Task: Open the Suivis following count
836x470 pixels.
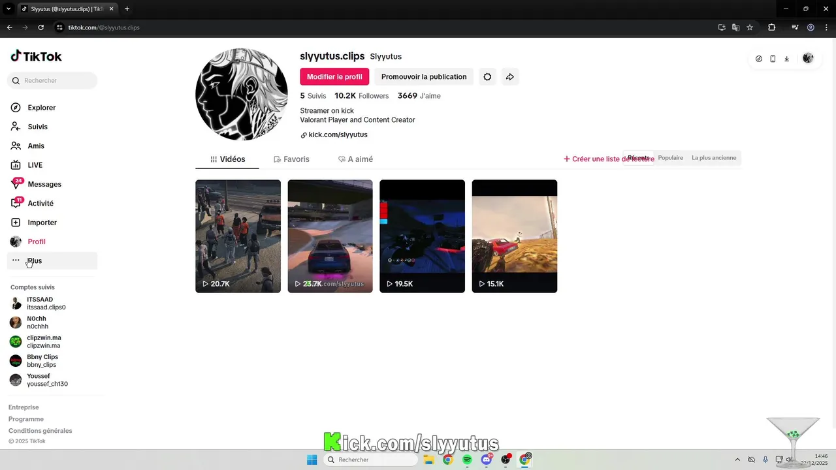Action: point(313,96)
